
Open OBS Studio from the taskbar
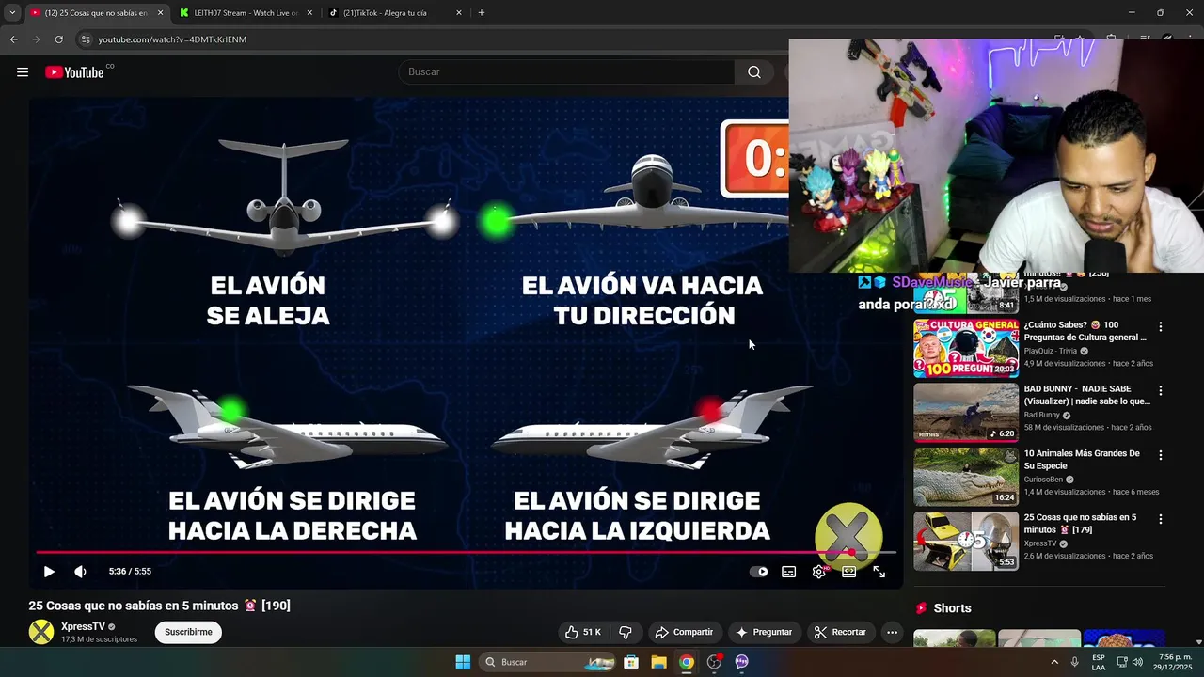pyautogui.click(x=714, y=662)
